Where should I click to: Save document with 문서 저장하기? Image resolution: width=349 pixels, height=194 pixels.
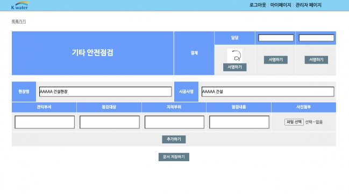pyautogui.click(x=174, y=157)
